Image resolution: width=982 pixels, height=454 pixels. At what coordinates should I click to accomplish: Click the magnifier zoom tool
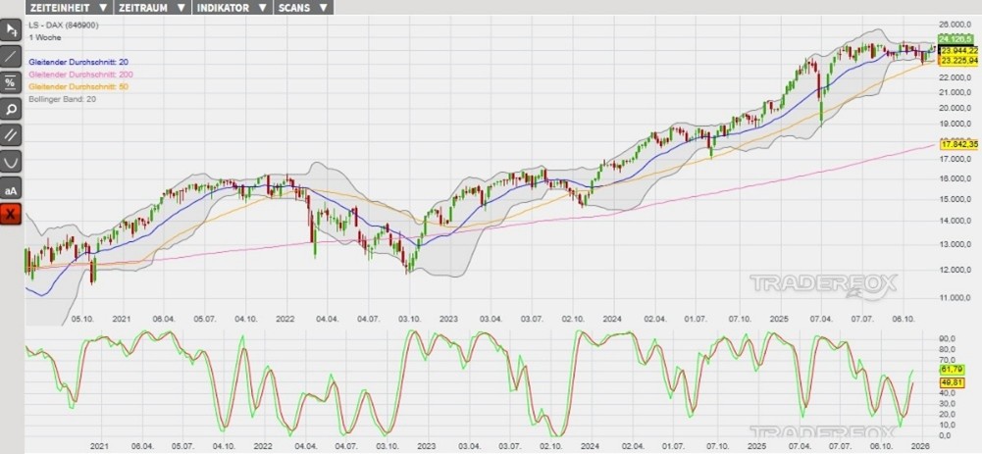[x=11, y=109]
